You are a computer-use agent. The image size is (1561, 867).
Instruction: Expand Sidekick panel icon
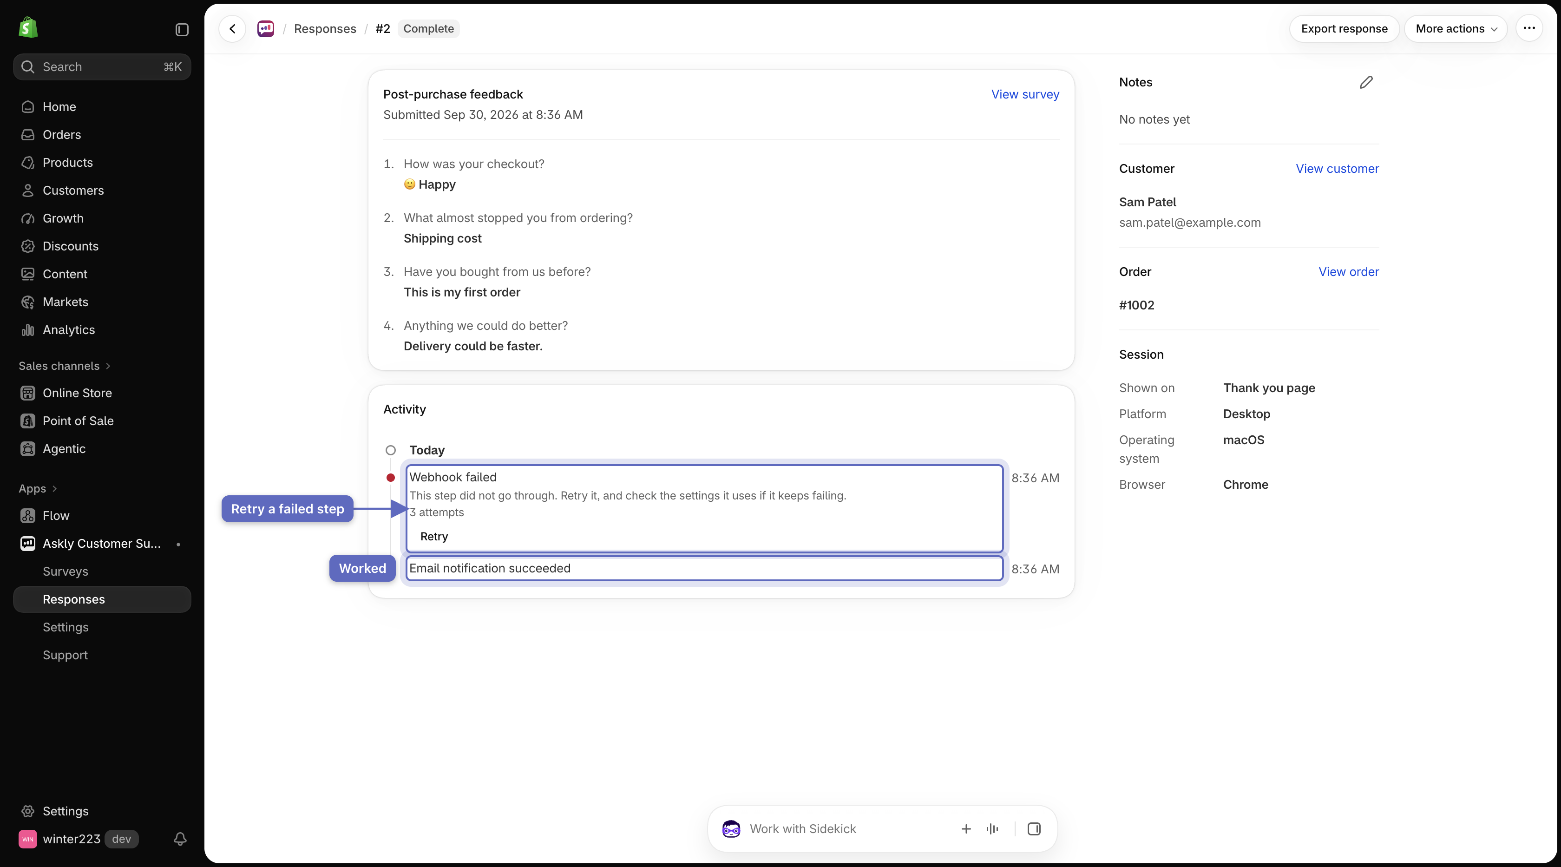pyautogui.click(x=1034, y=829)
